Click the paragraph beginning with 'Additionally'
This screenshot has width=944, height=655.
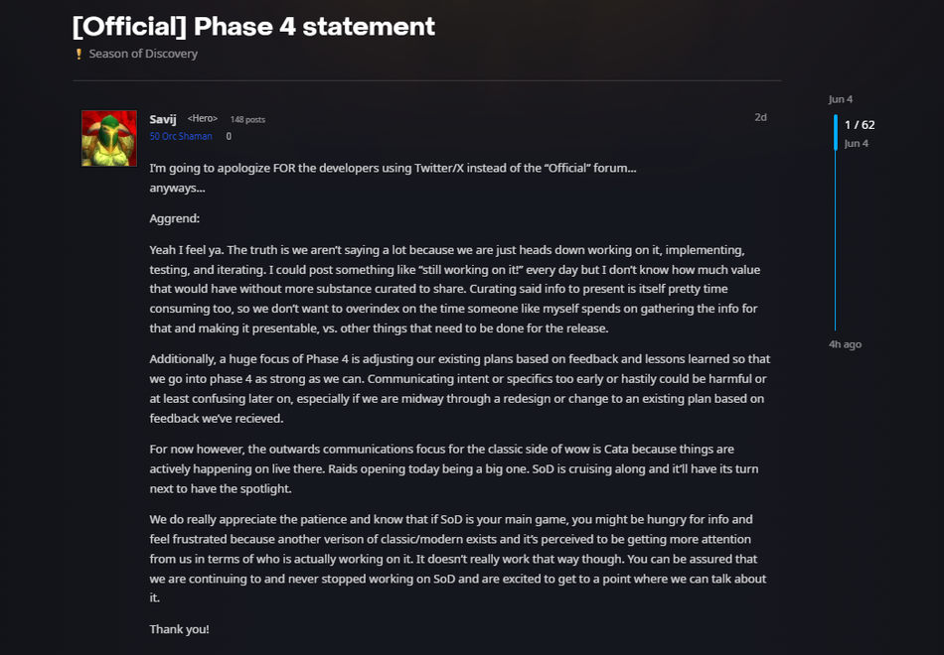click(459, 388)
